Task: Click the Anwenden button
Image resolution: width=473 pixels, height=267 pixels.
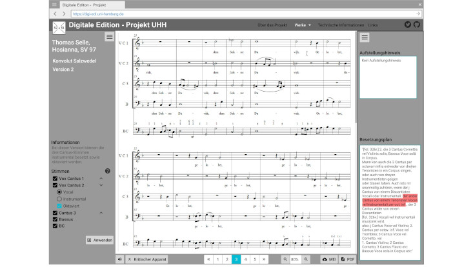Action: (99, 240)
